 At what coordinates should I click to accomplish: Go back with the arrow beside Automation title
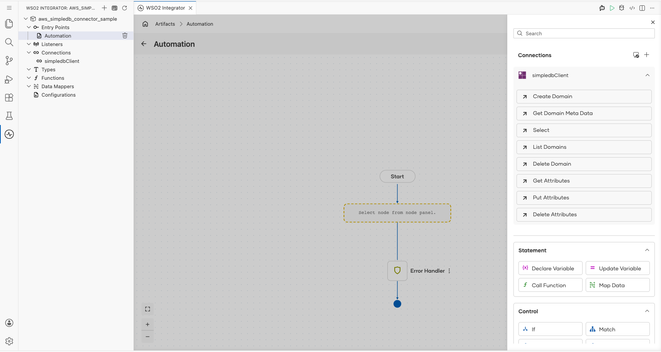pyautogui.click(x=144, y=44)
